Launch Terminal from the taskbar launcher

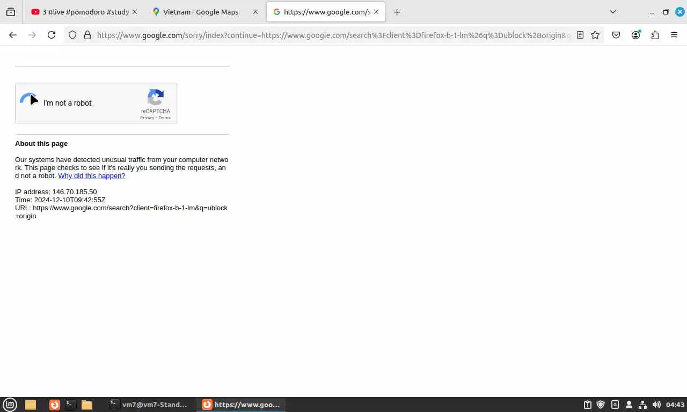[x=70, y=404]
